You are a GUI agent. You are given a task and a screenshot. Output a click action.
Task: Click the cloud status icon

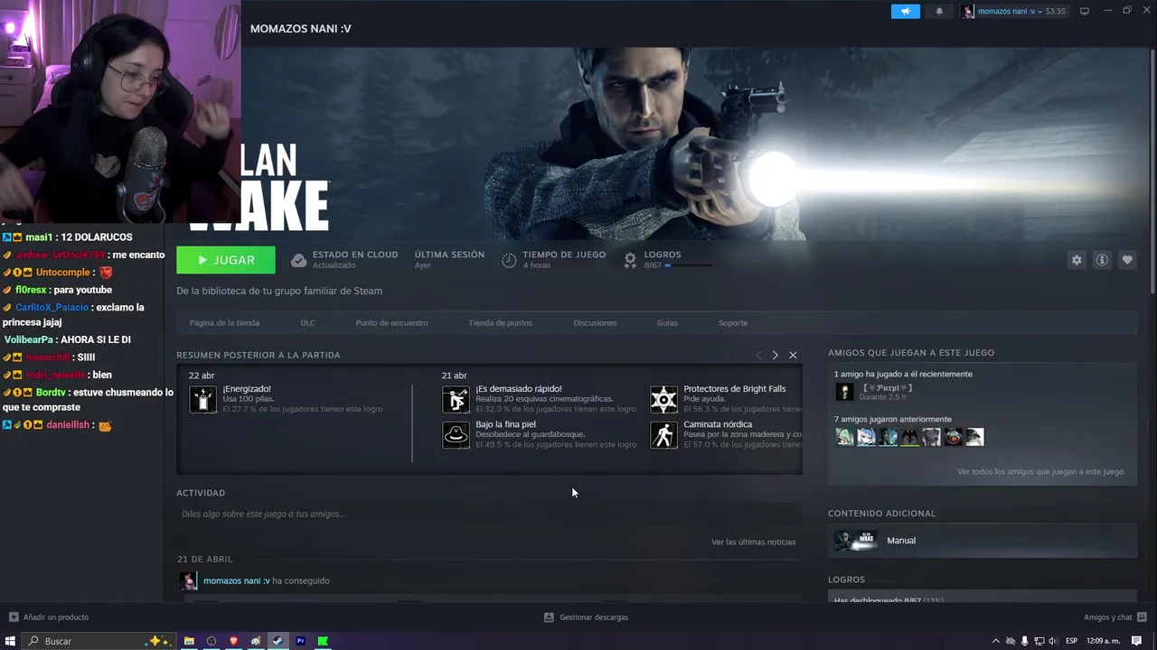(x=298, y=260)
